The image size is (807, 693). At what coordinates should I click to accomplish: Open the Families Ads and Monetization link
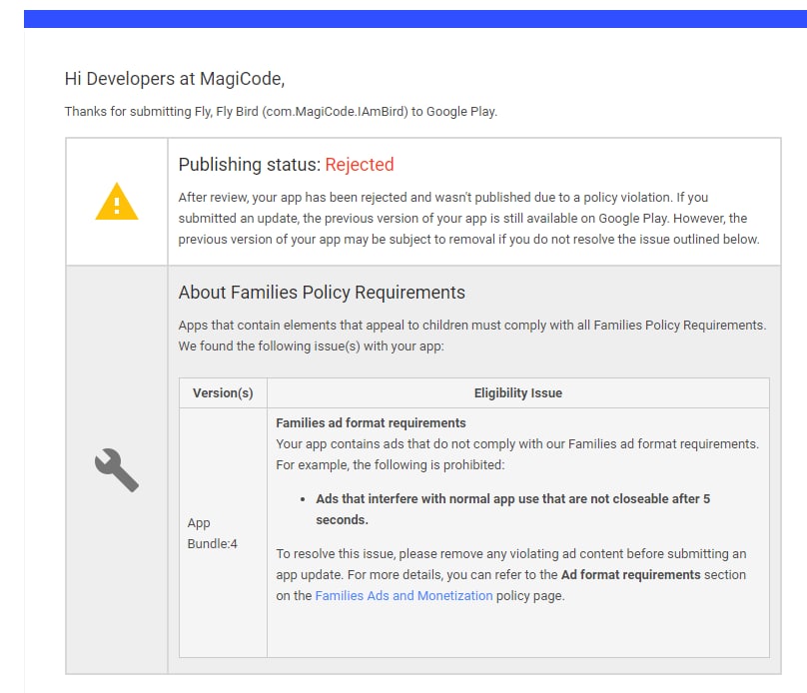[x=403, y=596]
